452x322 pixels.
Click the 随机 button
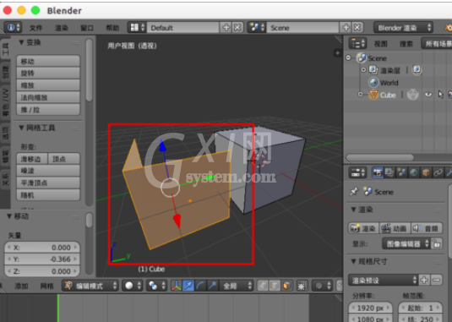pyautogui.click(x=48, y=195)
